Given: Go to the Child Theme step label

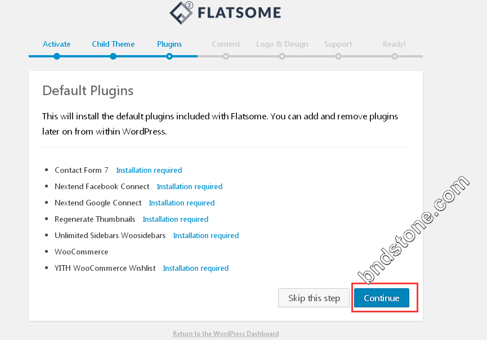Looking at the screenshot, I should [x=113, y=44].
